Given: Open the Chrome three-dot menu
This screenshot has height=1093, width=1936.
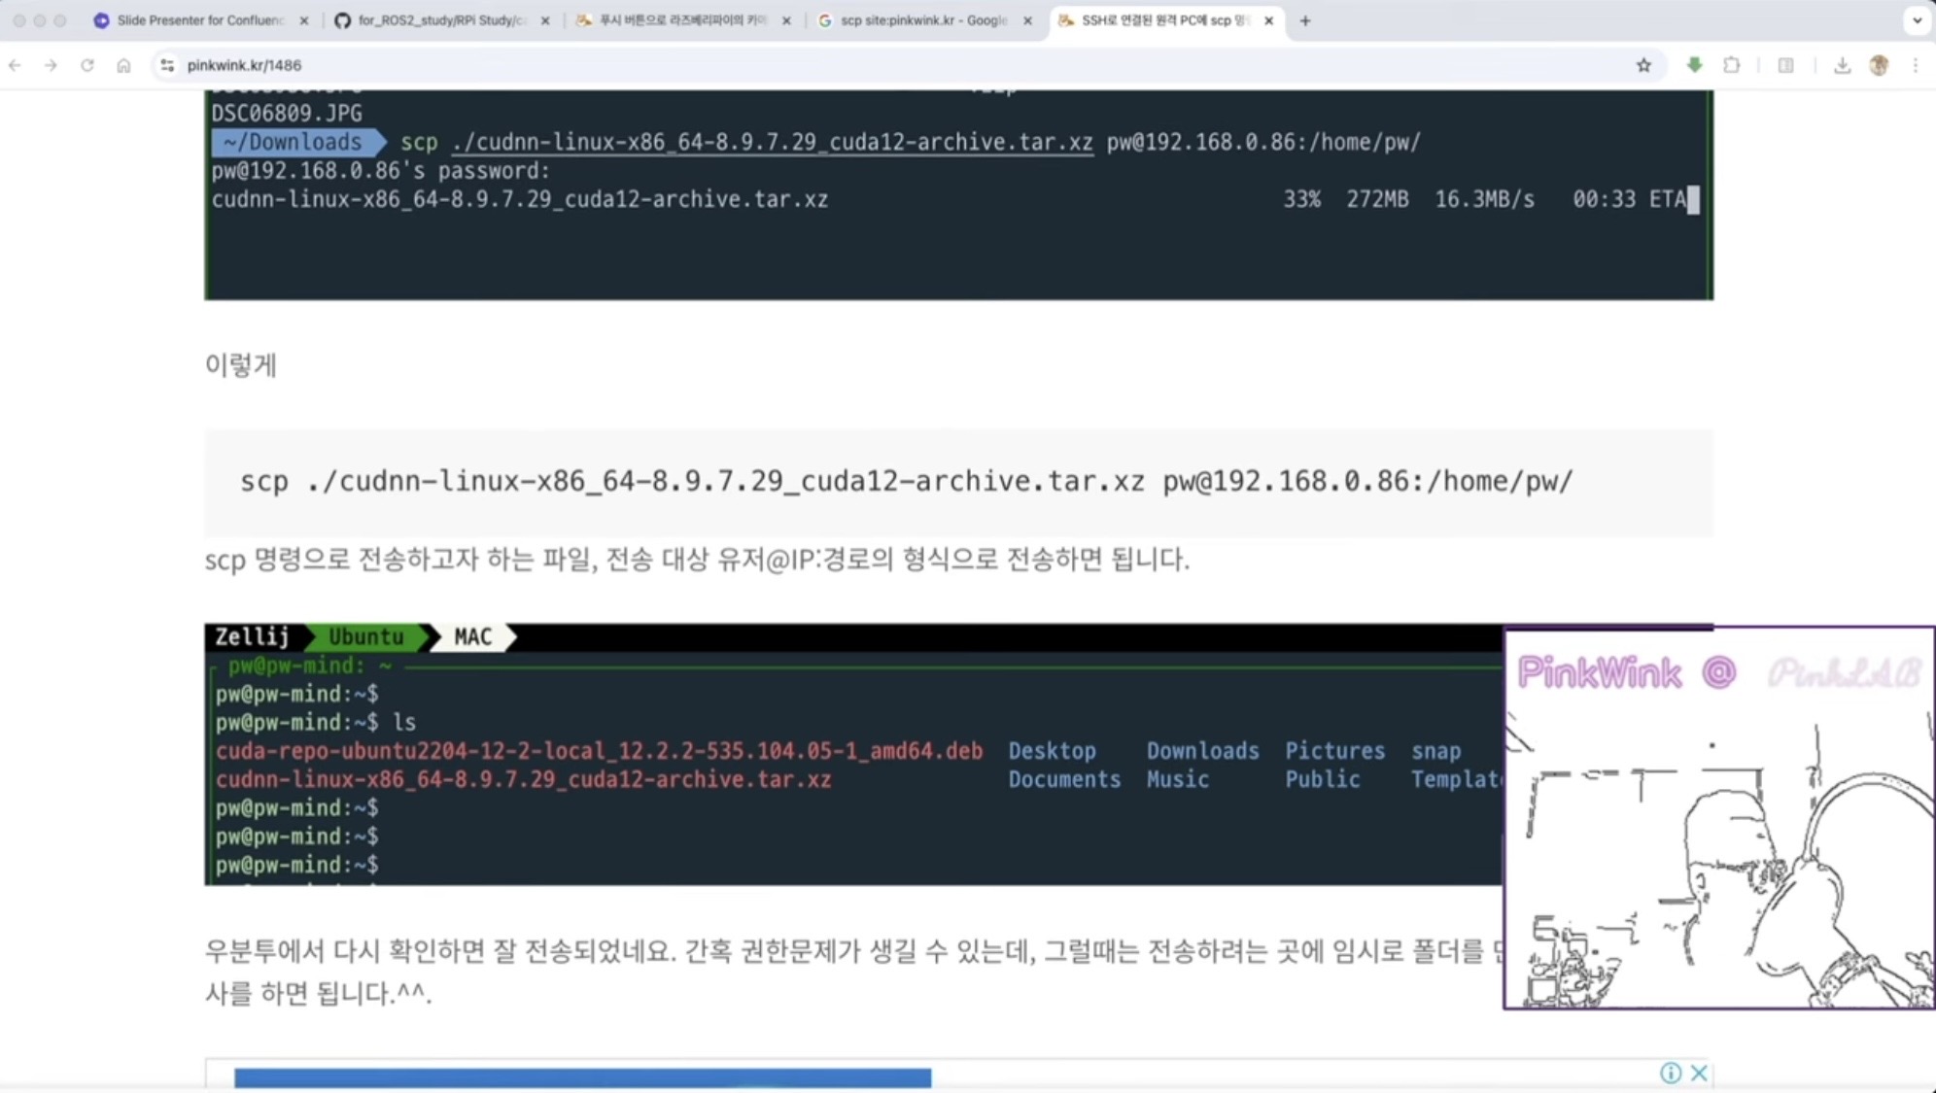Looking at the screenshot, I should [x=1916, y=65].
